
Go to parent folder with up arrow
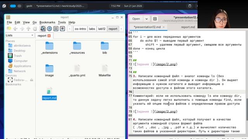pyautogui.click(x=28, y=29)
